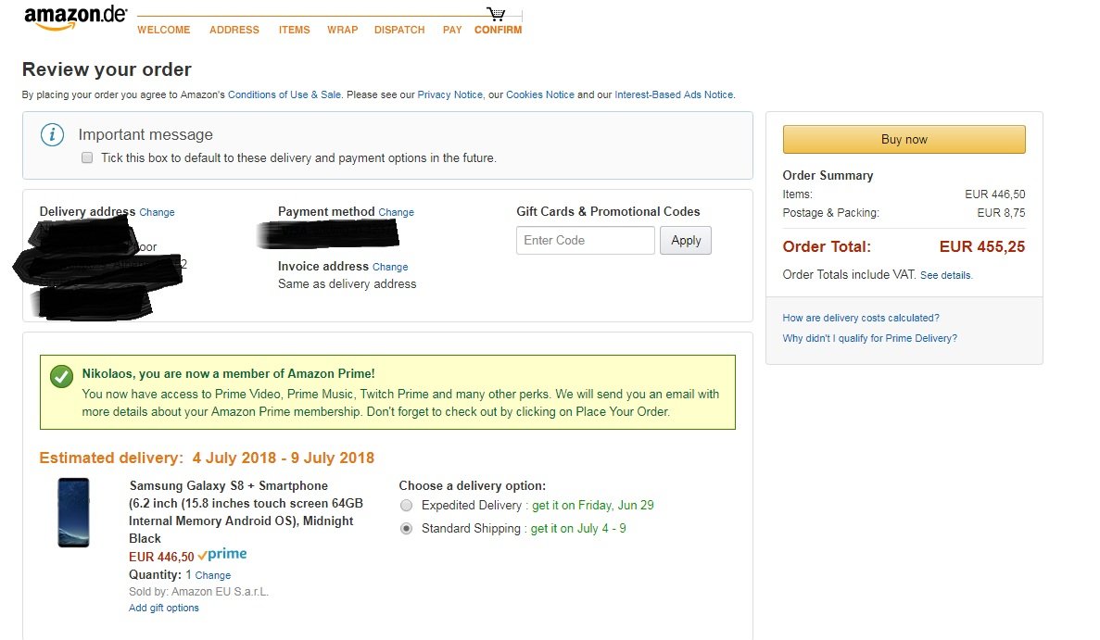Change the payment method
The height and width of the screenshot is (640, 1100).
[396, 212]
